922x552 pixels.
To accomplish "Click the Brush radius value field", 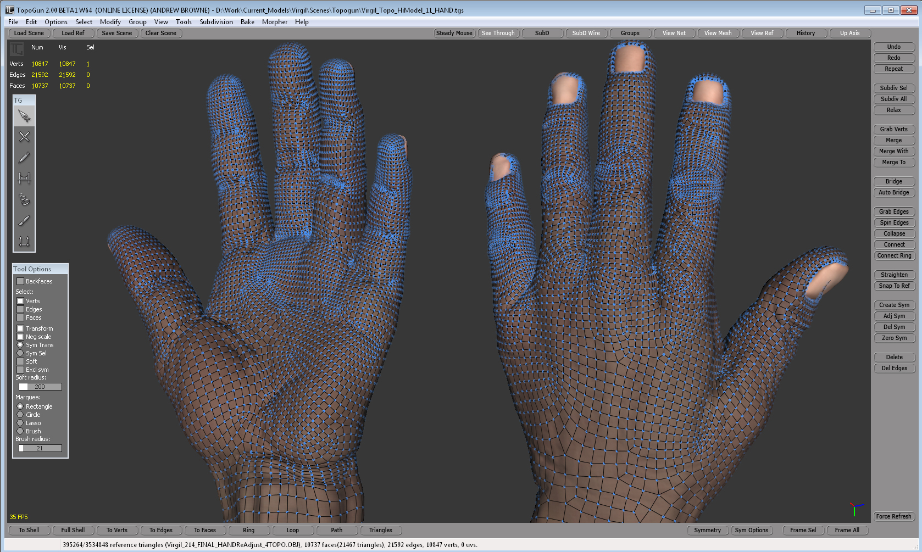I will (40, 448).
